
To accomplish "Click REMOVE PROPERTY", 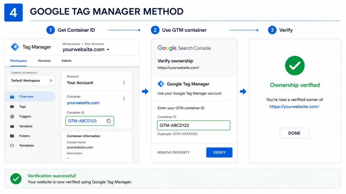I will [173, 153].
